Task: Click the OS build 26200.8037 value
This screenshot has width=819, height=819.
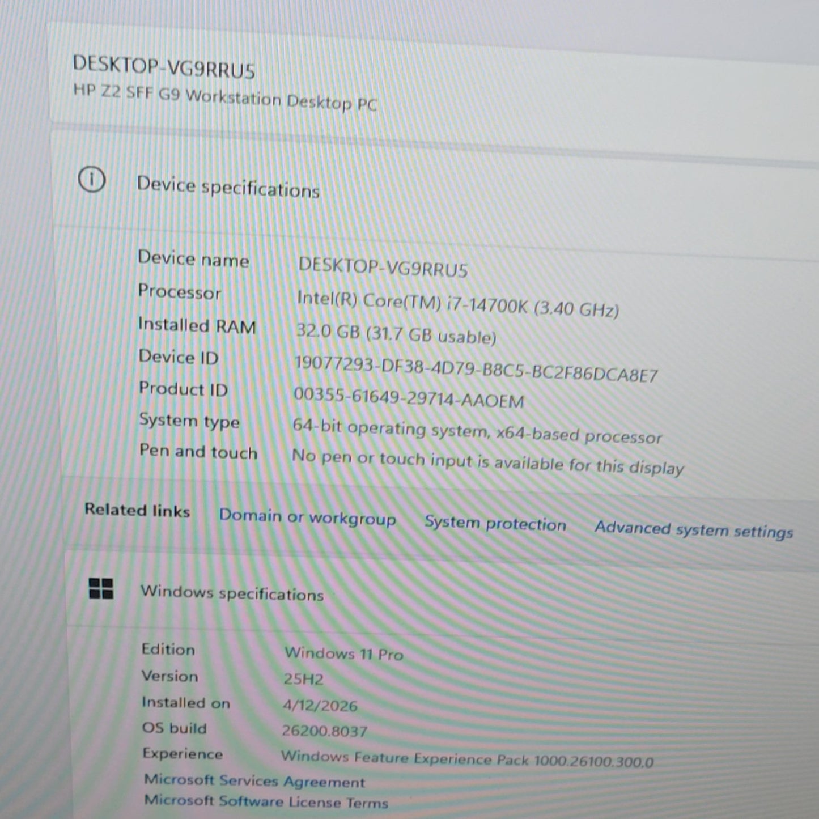Action: coord(325,731)
